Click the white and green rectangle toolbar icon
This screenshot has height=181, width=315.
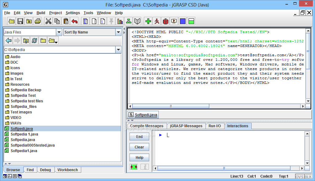[x=191, y=21]
